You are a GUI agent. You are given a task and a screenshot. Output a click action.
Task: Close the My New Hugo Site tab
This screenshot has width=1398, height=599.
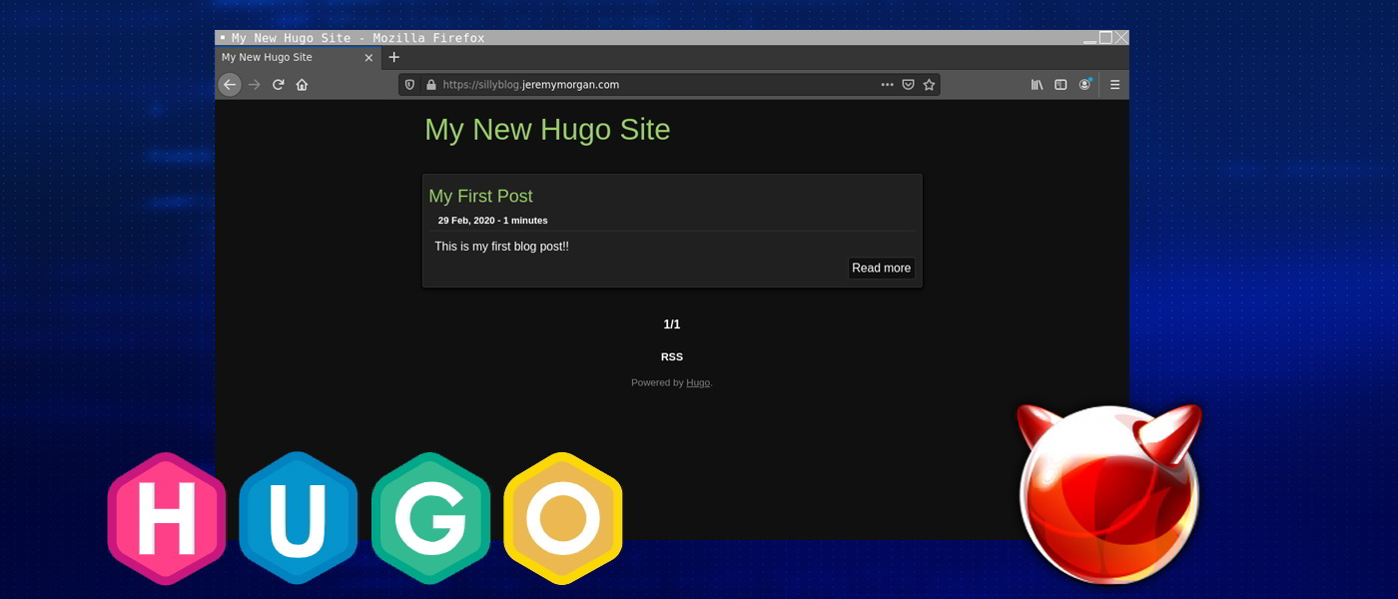point(368,58)
